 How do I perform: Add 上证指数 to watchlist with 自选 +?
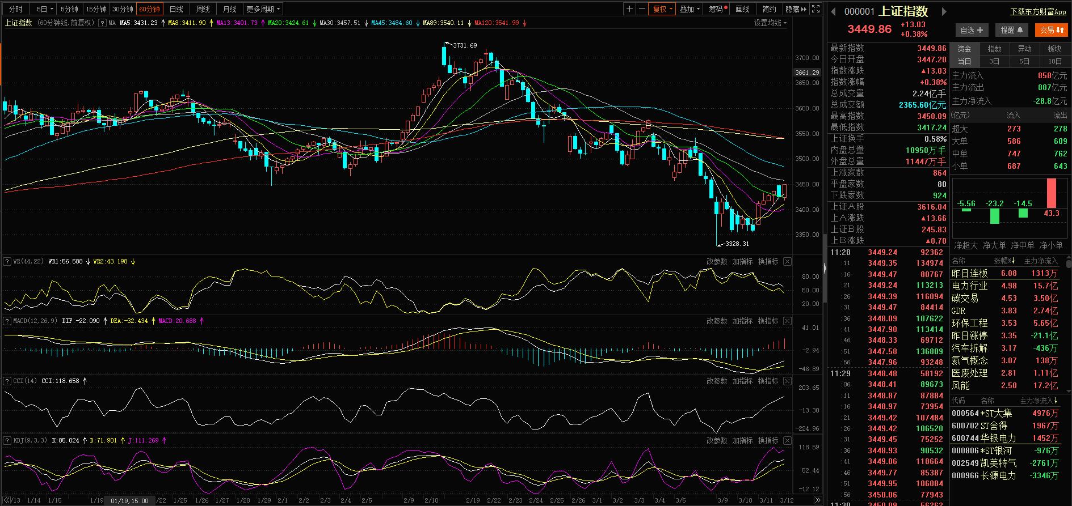click(972, 30)
